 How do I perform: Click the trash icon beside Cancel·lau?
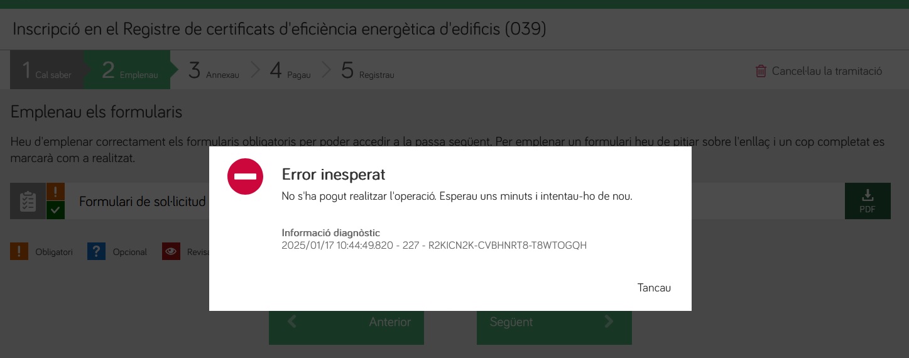click(x=761, y=71)
